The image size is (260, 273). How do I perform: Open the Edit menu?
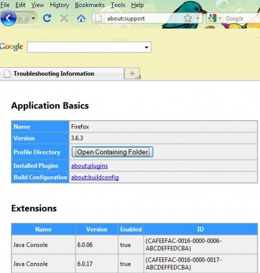point(21,5)
